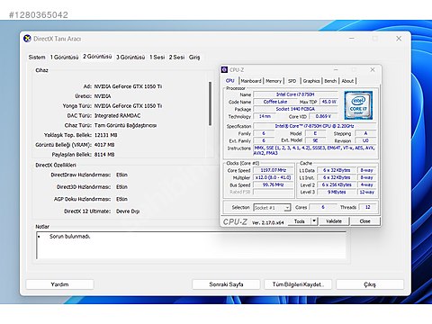
Task: Click the 1197.07 MHz core speed value
Action: [x=274, y=170]
